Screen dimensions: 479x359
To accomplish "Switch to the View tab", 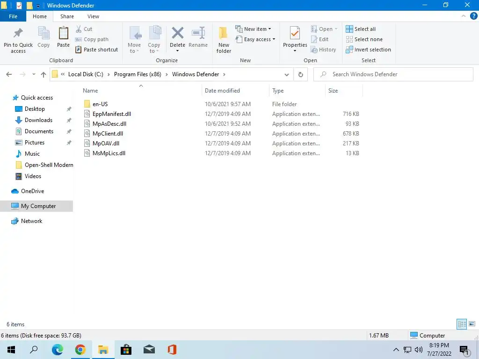I will [93, 16].
